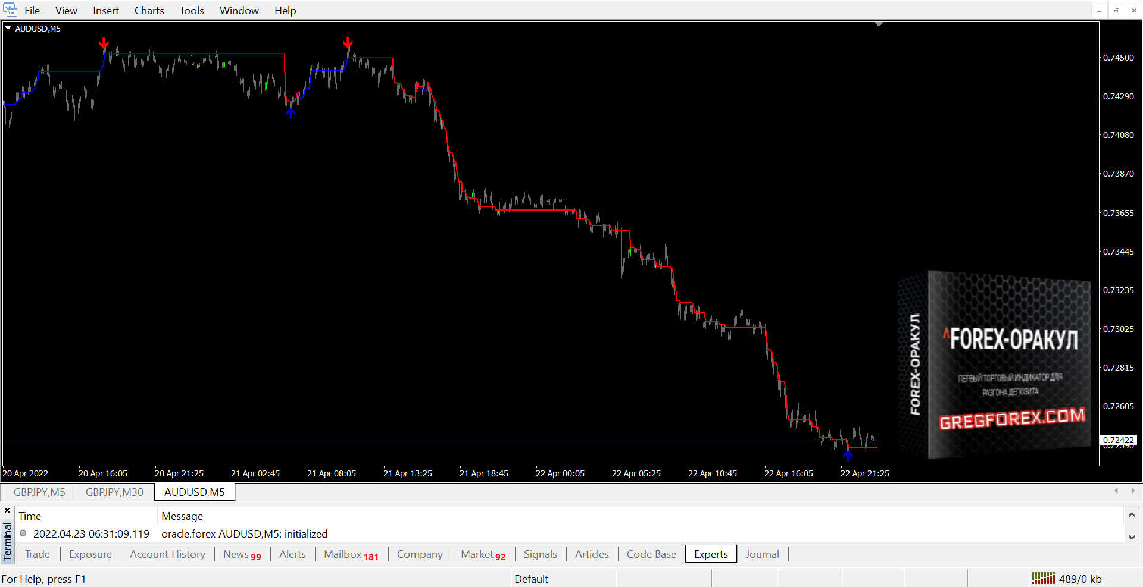Close the Terminal panel with the X icon
Image resolution: width=1143 pixels, height=587 pixels.
7,510
